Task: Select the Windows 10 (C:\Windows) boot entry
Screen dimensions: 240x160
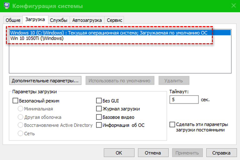Action: pos(120,33)
